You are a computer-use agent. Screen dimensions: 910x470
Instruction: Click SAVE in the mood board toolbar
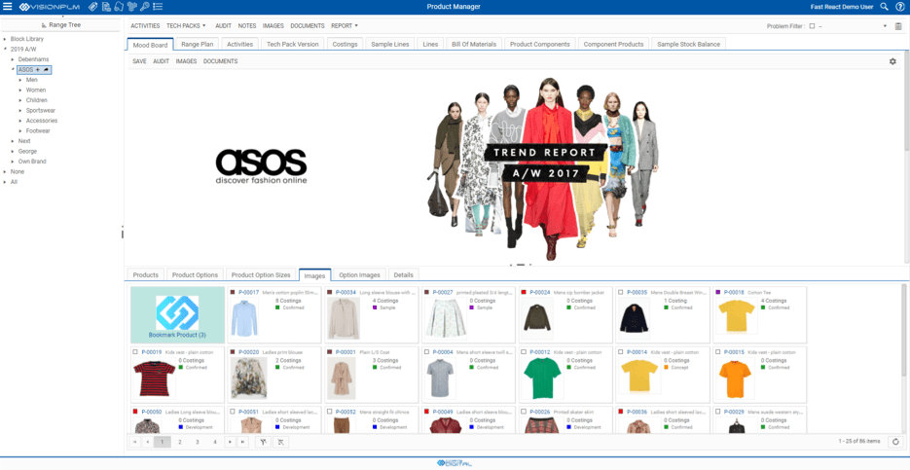coord(139,61)
